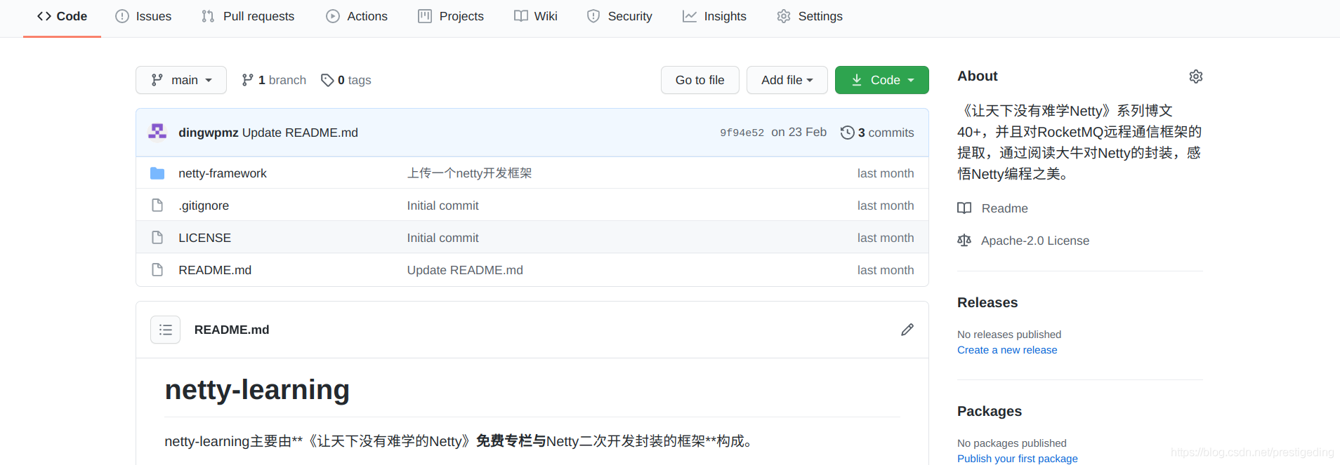Open the Insights tab
Viewport: 1340px width, 465px height.
click(x=714, y=16)
